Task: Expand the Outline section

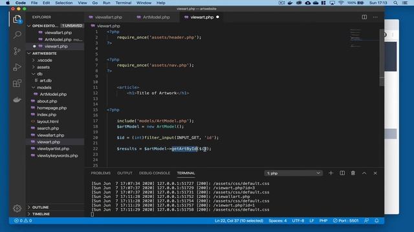Action: (55, 208)
